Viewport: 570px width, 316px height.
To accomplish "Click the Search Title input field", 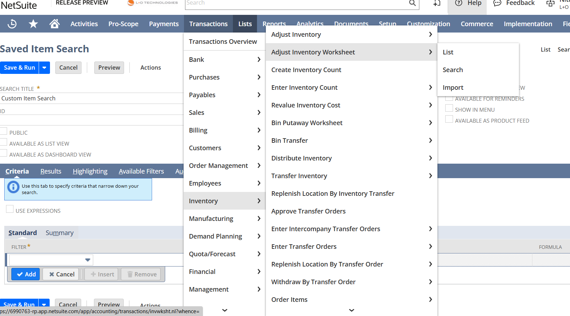I will tap(91, 98).
